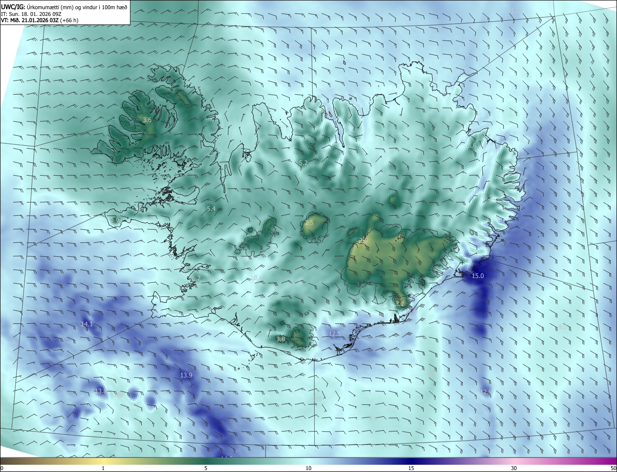Click the 5.2 value in north Iceland

tap(303, 163)
